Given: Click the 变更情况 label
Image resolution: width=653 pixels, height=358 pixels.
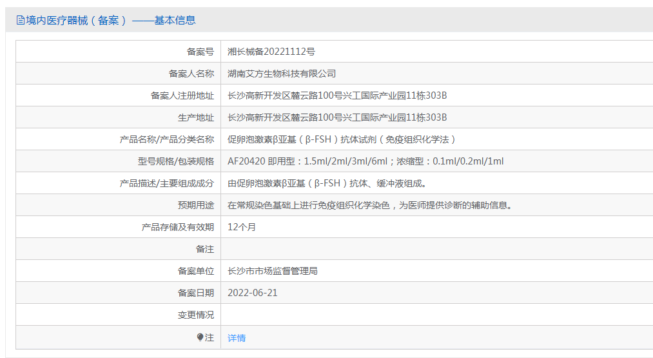Looking at the screenshot, I should coord(196,315).
